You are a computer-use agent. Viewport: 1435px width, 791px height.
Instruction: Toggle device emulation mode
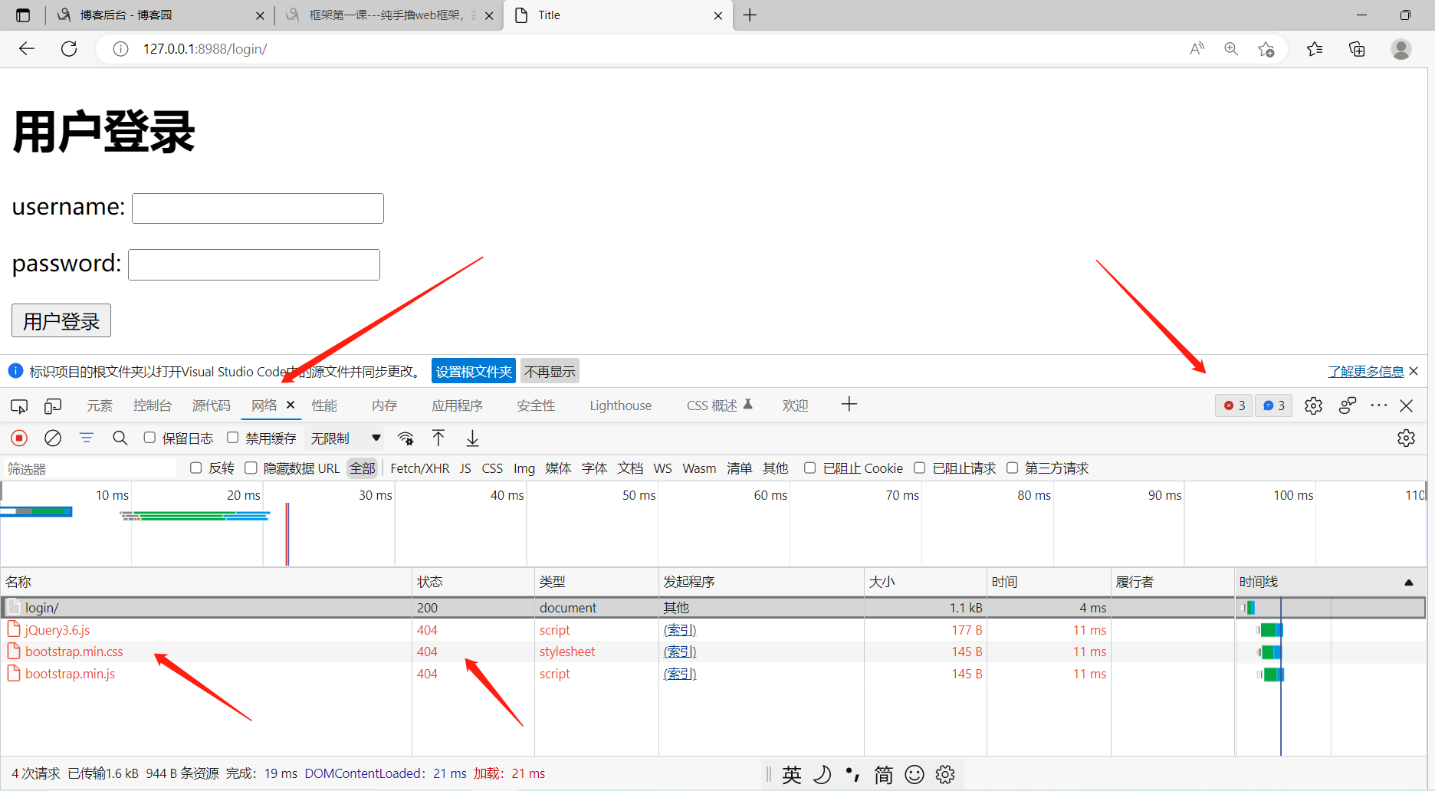click(x=53, y=405)
